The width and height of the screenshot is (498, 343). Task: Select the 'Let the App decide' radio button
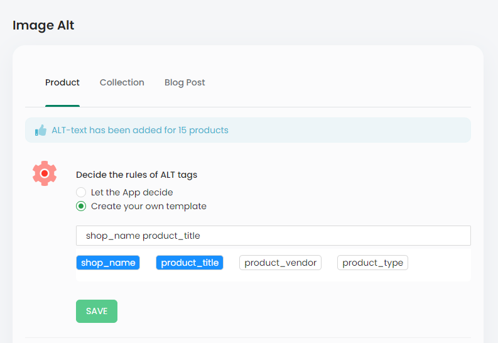pos(81,192)
